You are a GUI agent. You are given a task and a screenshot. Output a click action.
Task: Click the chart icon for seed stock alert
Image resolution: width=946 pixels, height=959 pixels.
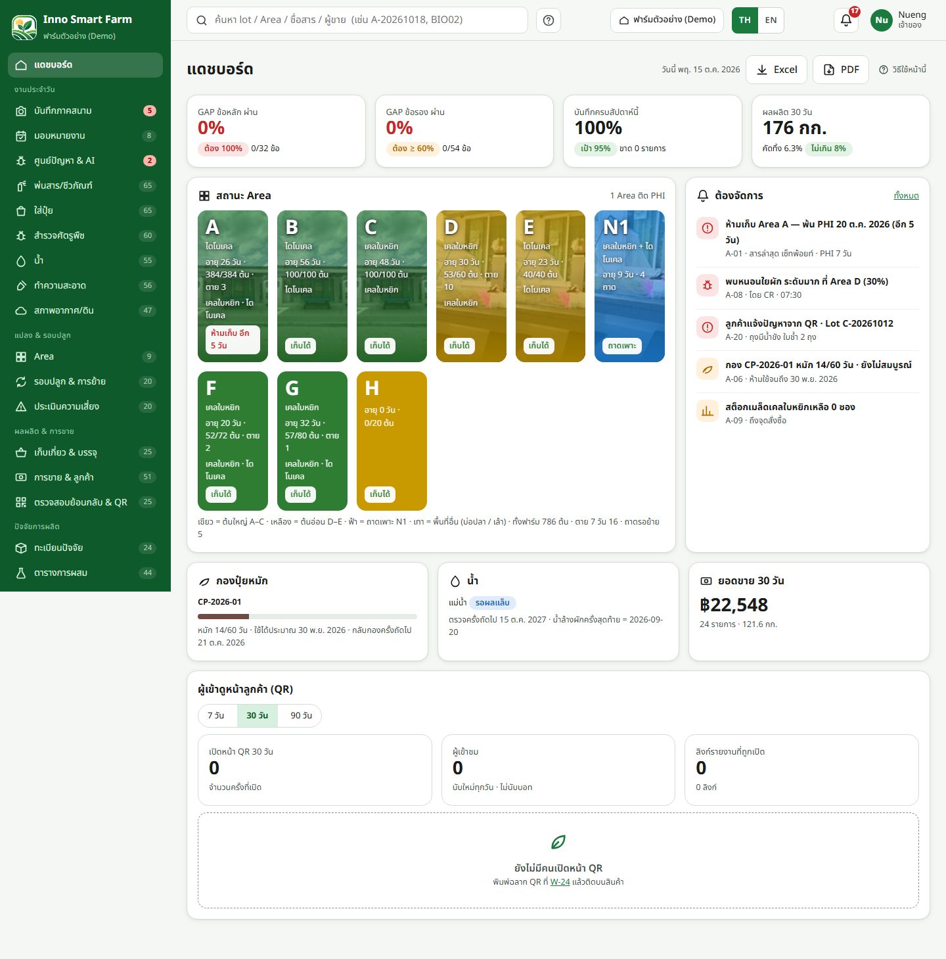coord(708,411)
